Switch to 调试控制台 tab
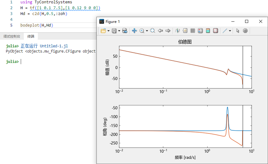Screen dimensions: 268x164 pos(11,36)
